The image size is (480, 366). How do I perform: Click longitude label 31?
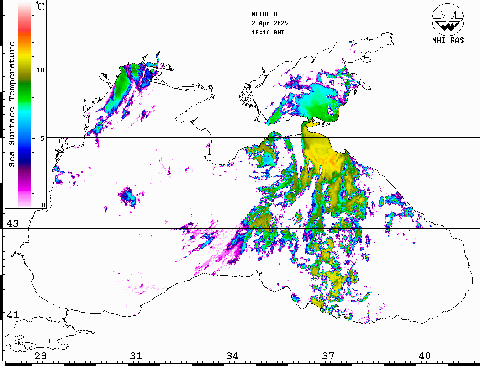(136, 355)
